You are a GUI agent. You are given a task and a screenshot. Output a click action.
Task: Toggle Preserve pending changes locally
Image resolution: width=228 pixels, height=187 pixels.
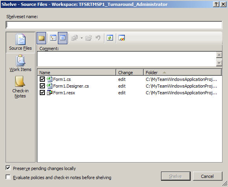(8, 168)
